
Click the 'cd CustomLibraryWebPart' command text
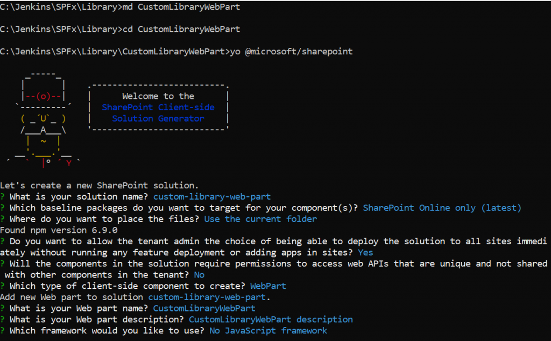coord(181,29)
